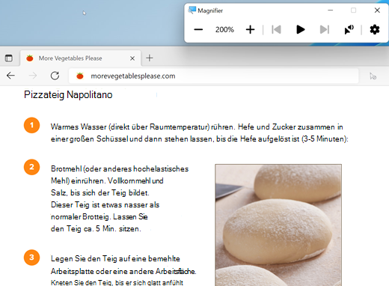This screenshot has height=286, width=389.
Task: Click the read aloud icon right of address bar
Action: click(373, 76)
